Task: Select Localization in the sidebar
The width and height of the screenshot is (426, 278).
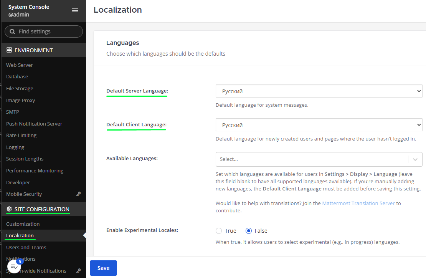Action: click(x=20, y=236)
